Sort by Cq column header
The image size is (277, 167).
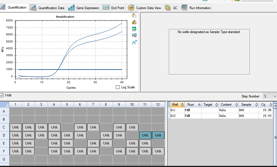pyautogui.click(x=266, y=105)
